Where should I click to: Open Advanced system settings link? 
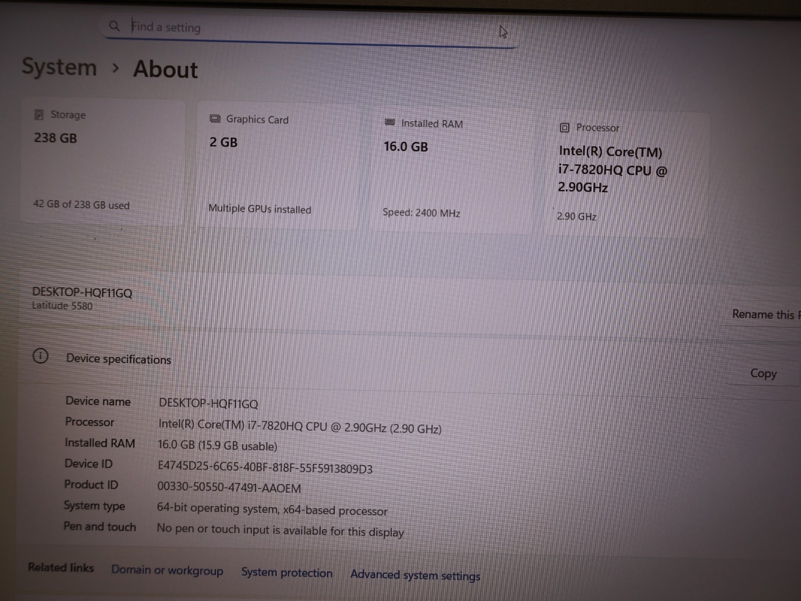point(415,575)
